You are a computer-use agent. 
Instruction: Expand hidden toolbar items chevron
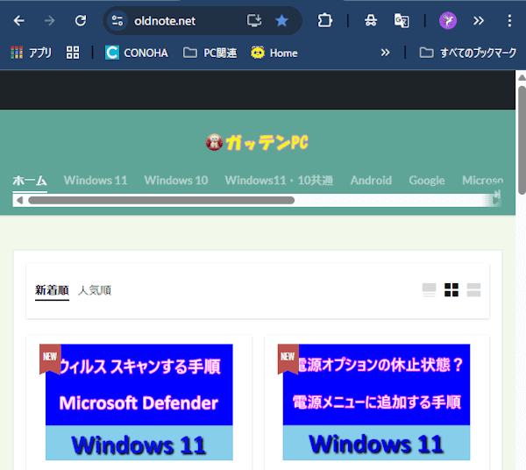click(x=479, y=21)
